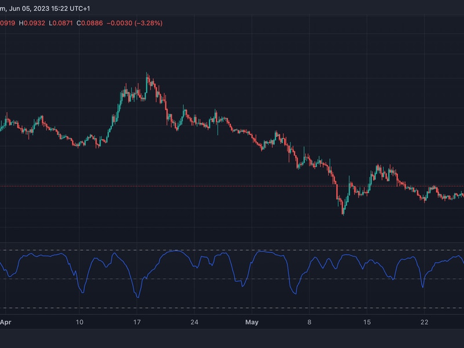Click the change value −0.0030 (−3.28%)
Screen dimensions: 464x348
[135, 23]
